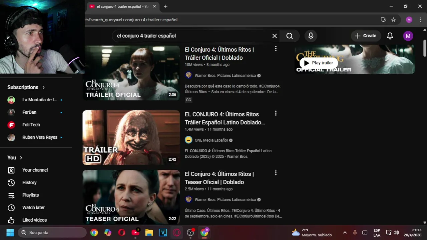Open the notifications bell
Image resolution: width=427 pixels, height=240 pixels.
[x=390, y=36]
